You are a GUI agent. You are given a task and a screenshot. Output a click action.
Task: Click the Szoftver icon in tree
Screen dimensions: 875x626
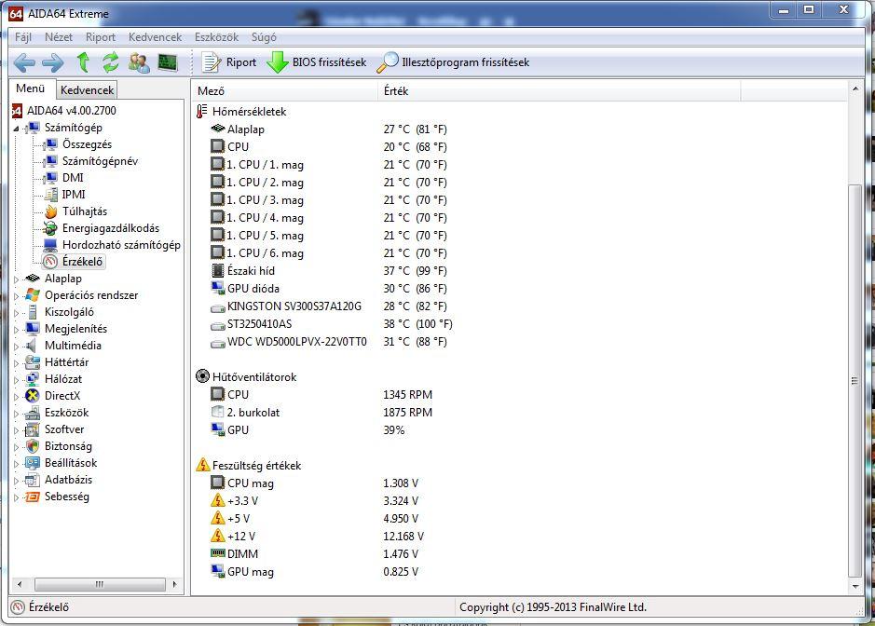pyautogui.click(x=33, y=429)
